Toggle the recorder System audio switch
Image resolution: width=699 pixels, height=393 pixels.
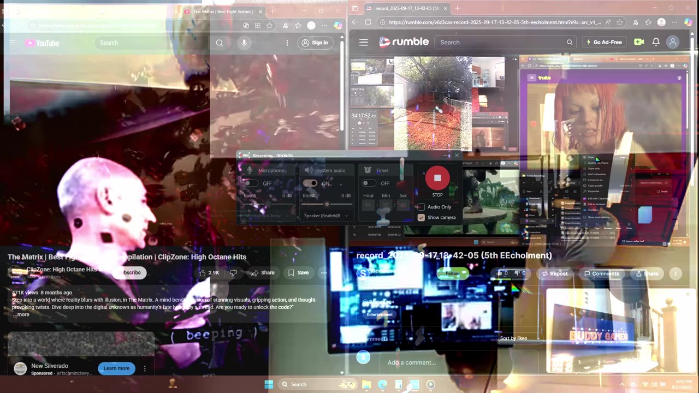coord(310,183)
